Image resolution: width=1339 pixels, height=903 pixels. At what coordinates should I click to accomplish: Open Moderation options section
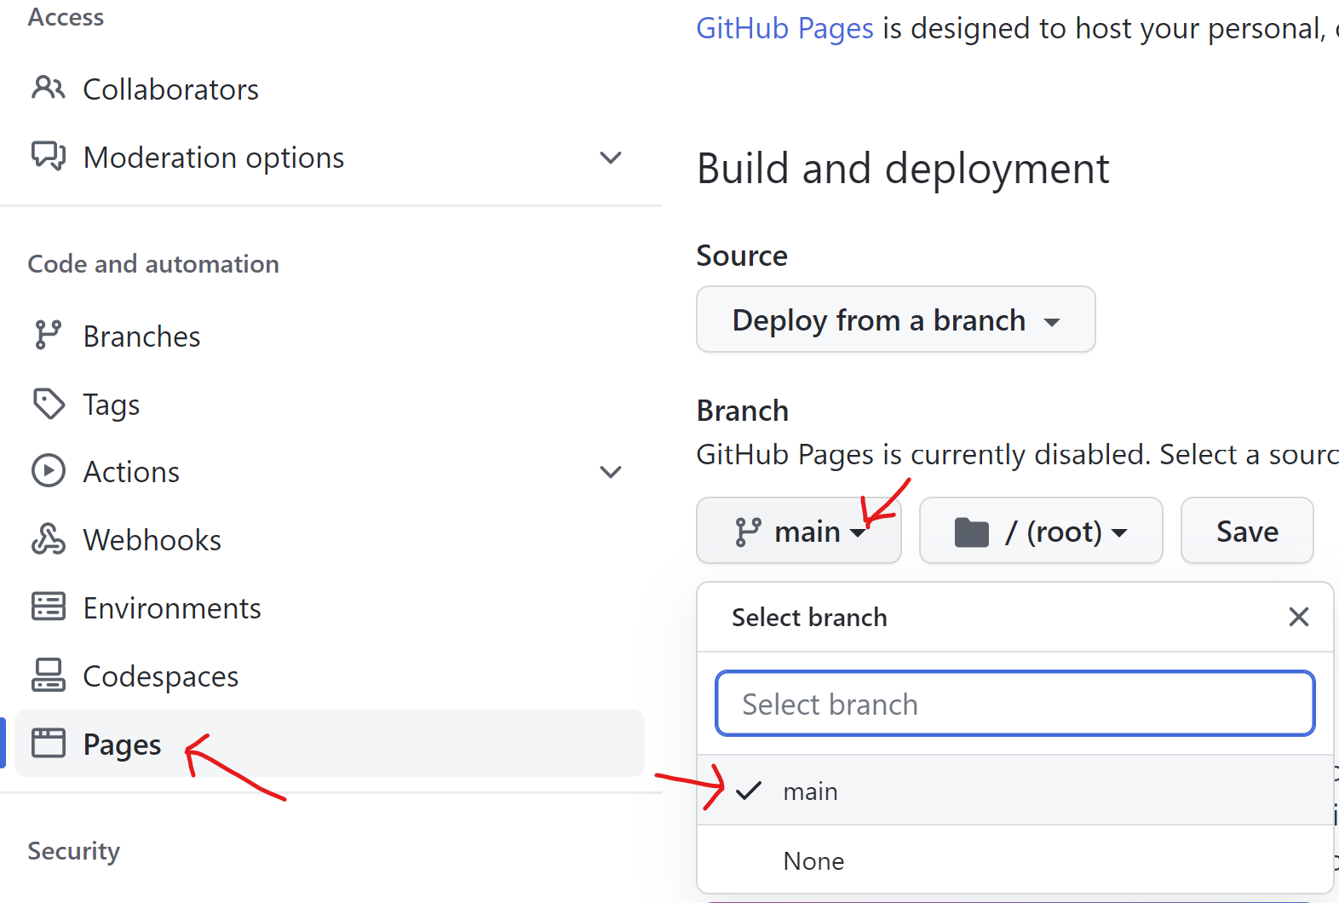coord(330,157)
